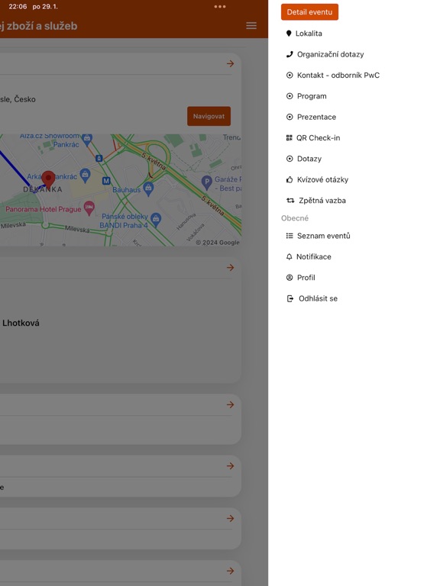The width and height of the screenshot is (440, 586).
Task: Click the Detail eventu button
Action: (x=309, y=12)
